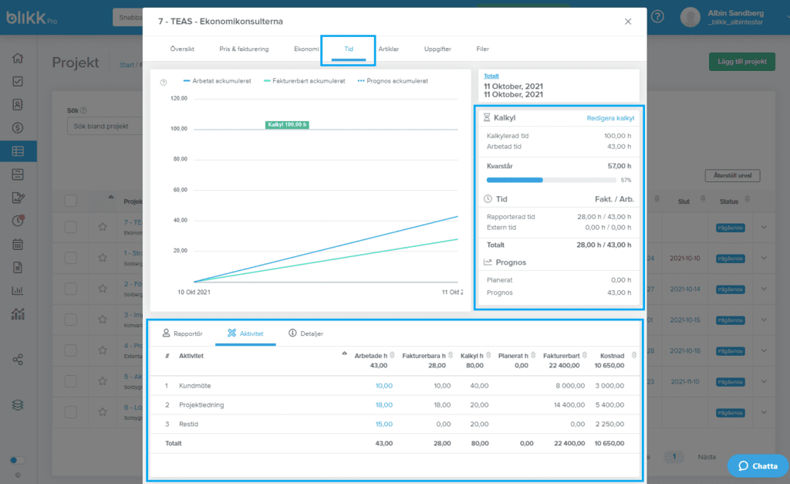Open the Rapportör tab
790x484 pixels.
coord(183,333)
